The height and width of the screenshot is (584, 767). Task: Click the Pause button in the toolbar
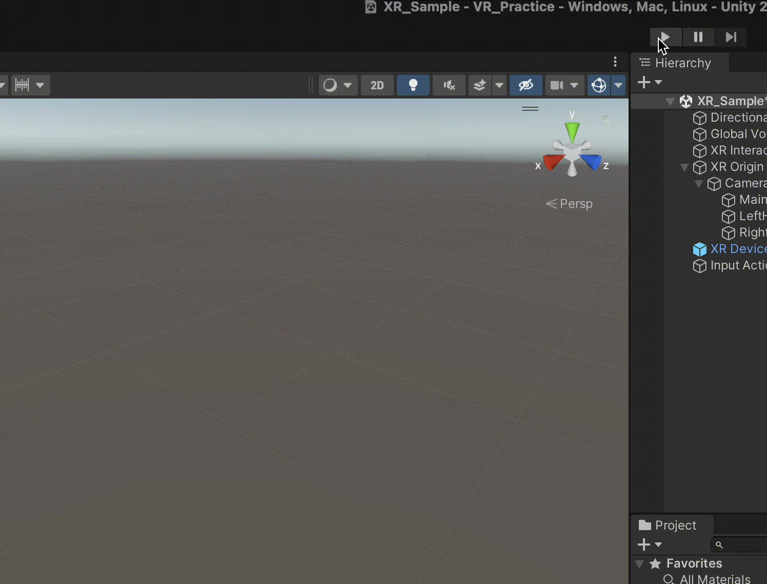(x=698, y=37)
